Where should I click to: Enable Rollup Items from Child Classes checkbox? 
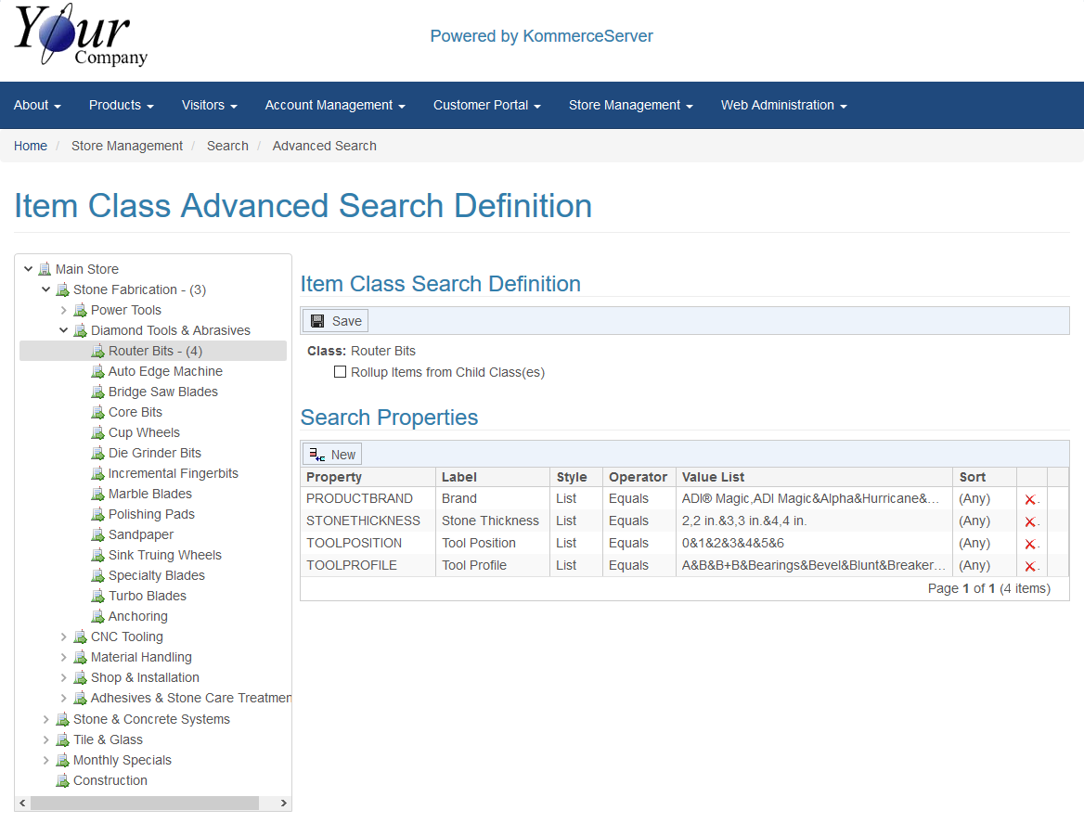pyautogui.click(x=340, y=372)
